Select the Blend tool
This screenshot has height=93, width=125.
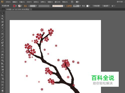point(2,75)
